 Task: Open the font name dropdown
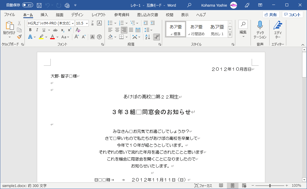(x=73, y=23)
